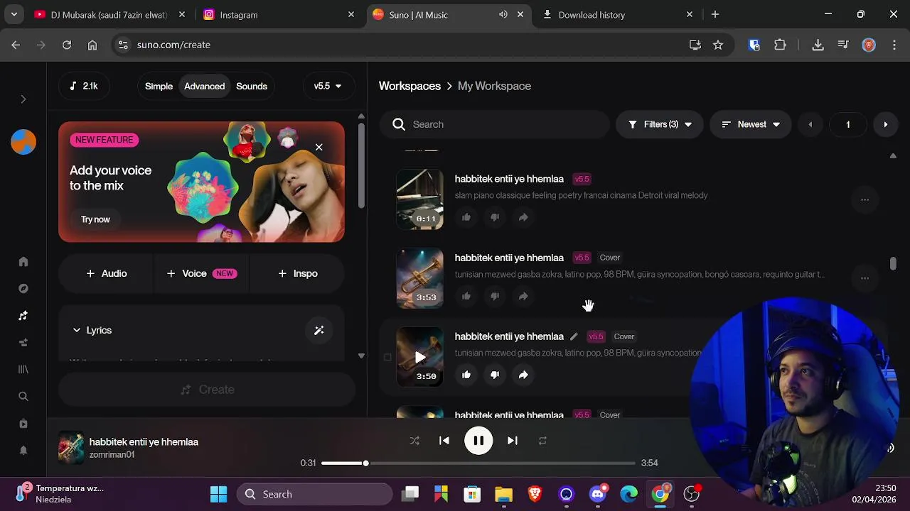Open the sidebar Library shelves icon

(x=23, y=370)
